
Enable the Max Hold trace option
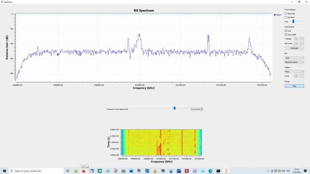286,14
